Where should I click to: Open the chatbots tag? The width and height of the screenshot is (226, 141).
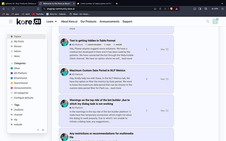tap(27, 110)
